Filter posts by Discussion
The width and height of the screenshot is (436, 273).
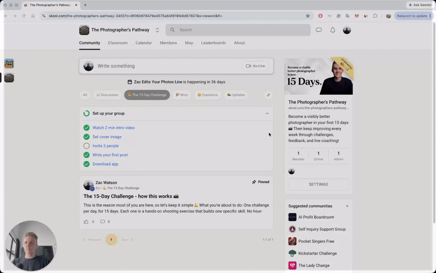click(x=107, y=95)
